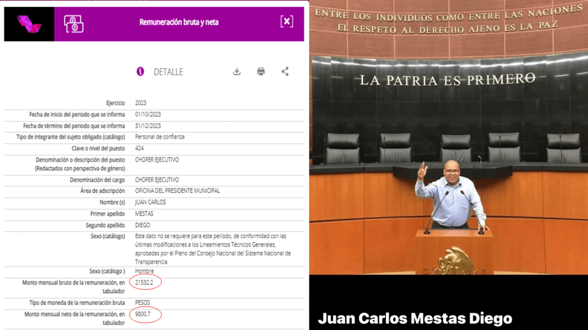
Task: Print the detail record using the printer icon
Action: (x=261, y=72)
